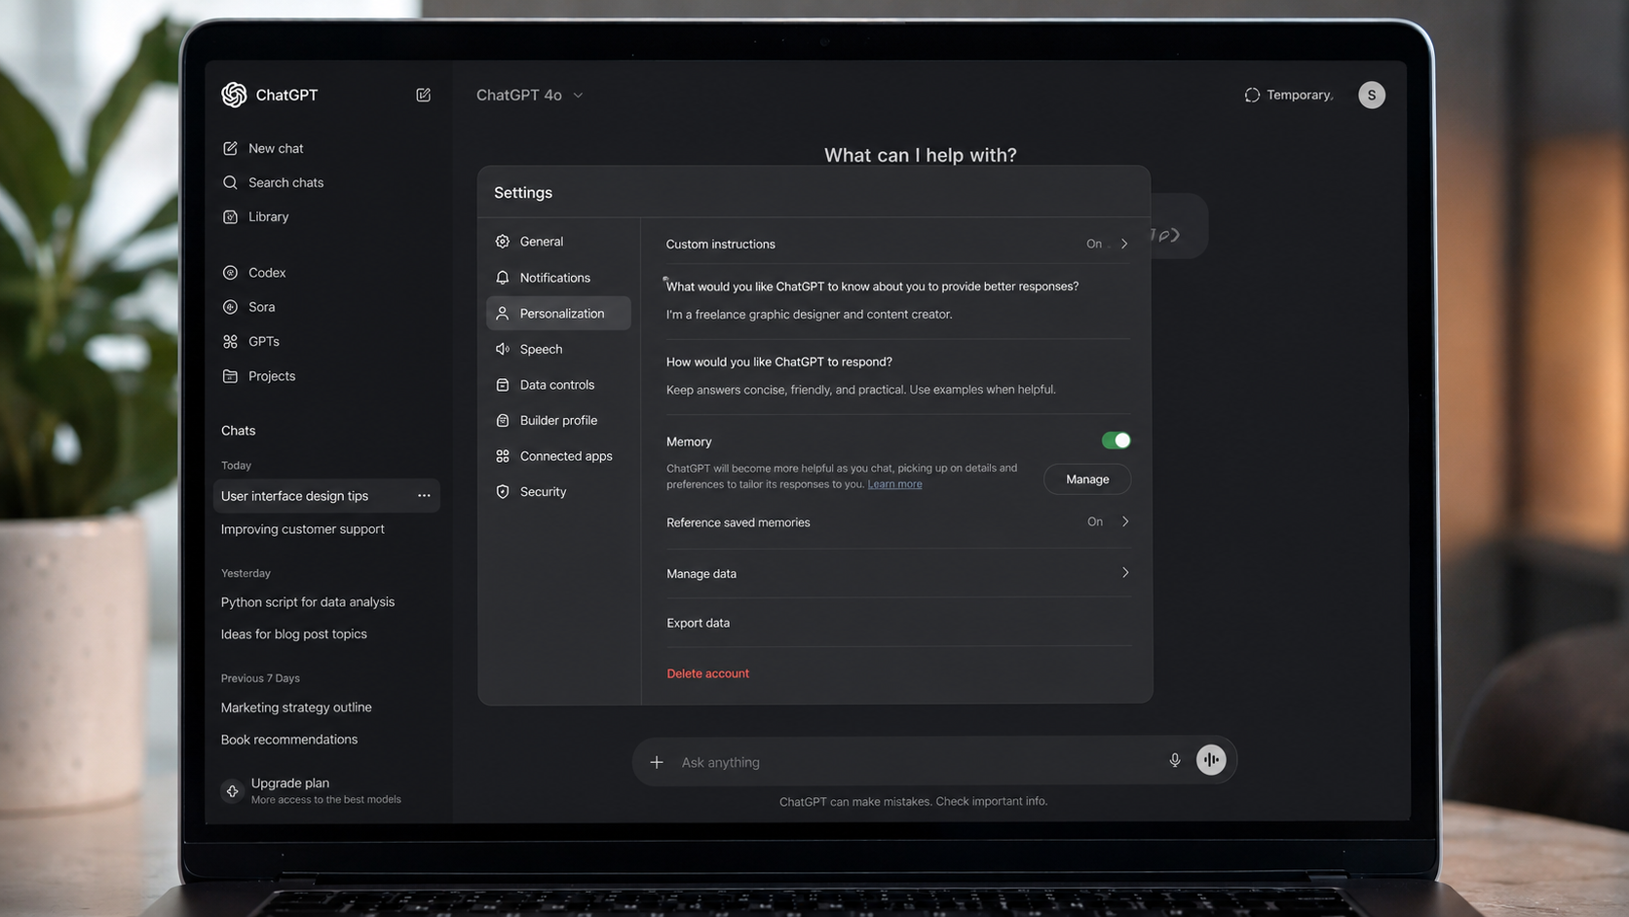The image size is (1629, 917).
Task: Click the Notifications bell icon
Action: 503,278
